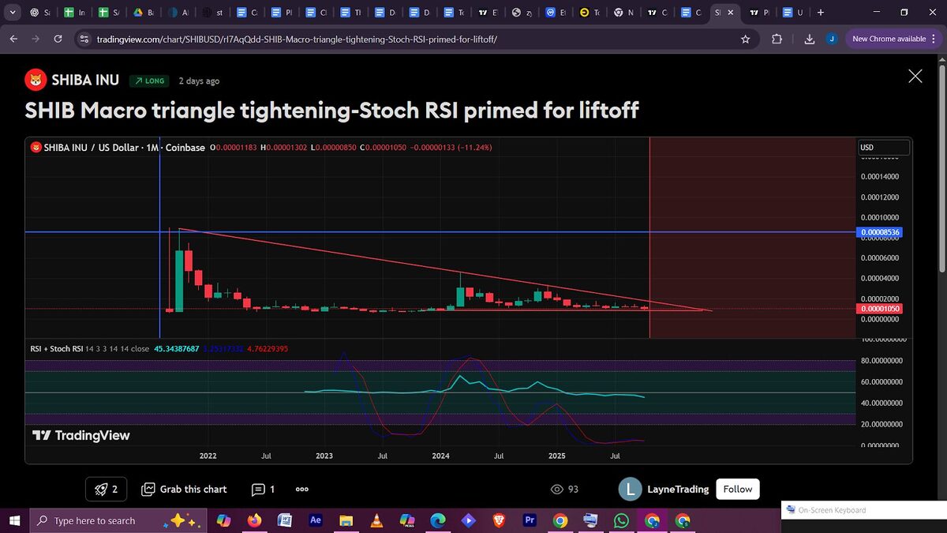Click the Grab this chart button
The height and width of the screenshot is (533, 947).
[184, 490]
